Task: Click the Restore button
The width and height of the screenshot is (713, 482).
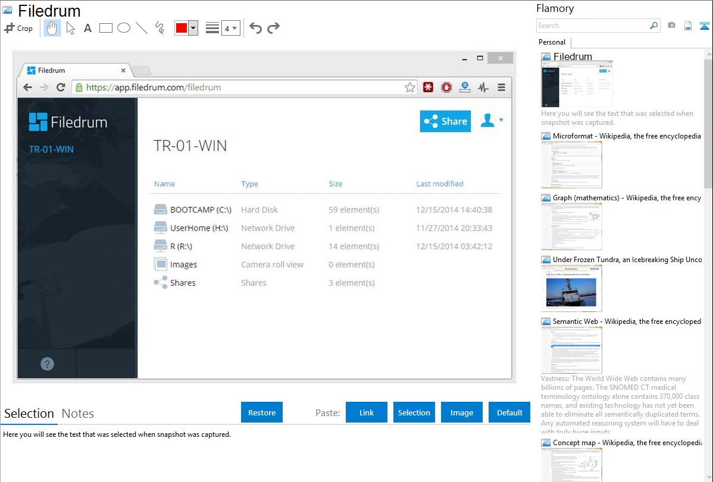Action: [262, 412]
